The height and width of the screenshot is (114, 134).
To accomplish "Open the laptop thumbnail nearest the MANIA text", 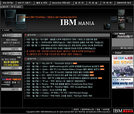I will (107, 26).
